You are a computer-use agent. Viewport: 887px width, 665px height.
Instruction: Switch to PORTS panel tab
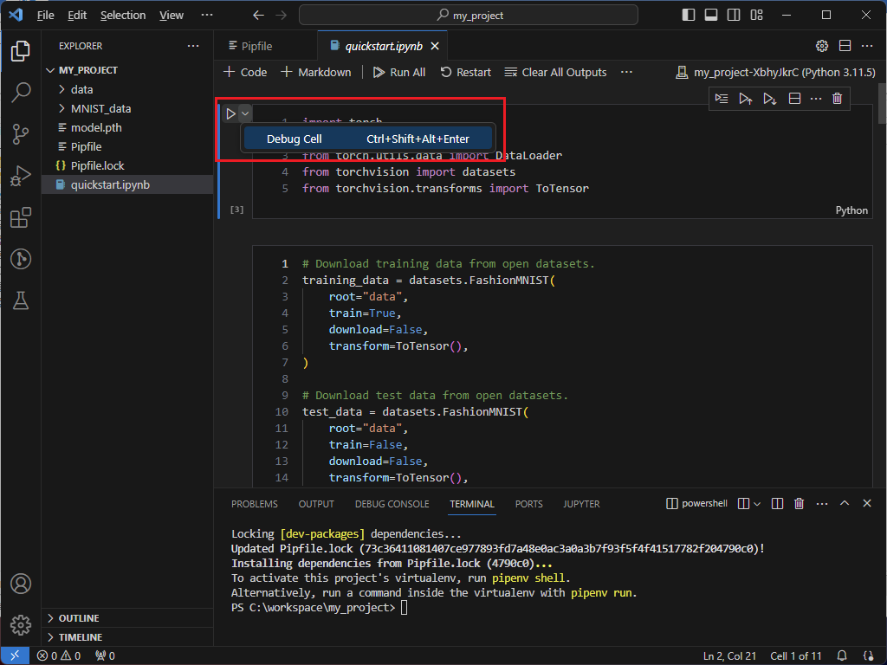pyautogui.click(x=528, y=504)
